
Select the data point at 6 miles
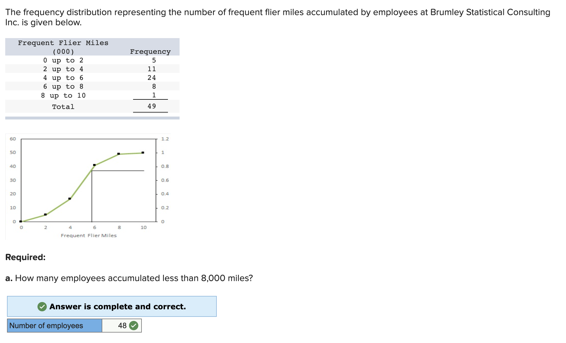tap(94, 165)
